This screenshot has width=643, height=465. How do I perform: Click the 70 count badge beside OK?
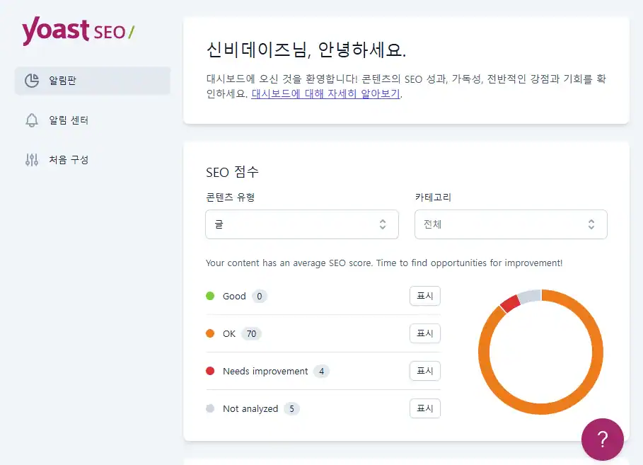[251, 333]
